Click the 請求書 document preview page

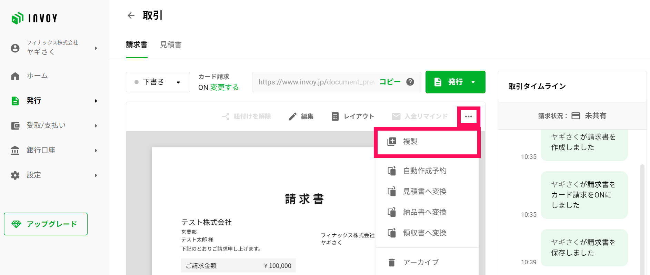pyautogui.click(x=263, y=211)
